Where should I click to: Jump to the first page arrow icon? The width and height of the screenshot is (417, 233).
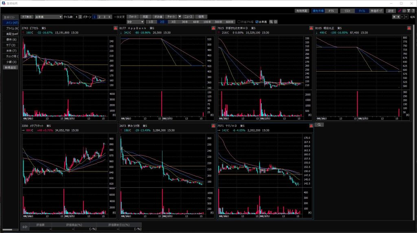(x=394, y=17)
